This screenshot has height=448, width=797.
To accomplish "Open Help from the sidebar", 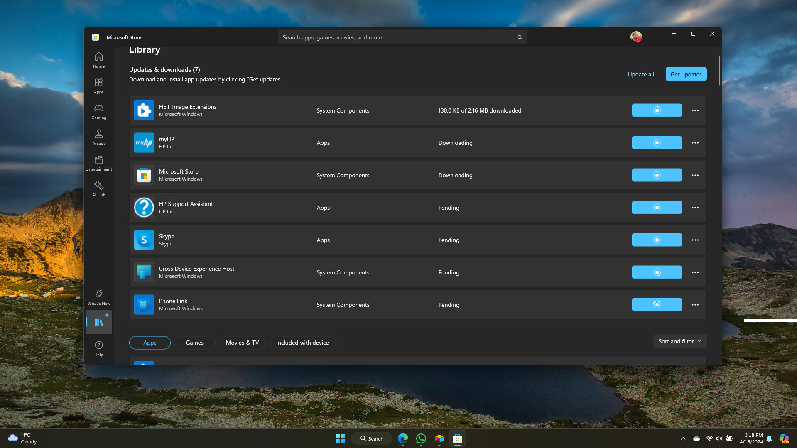I will pyautogui.click(x=98, y=348).
